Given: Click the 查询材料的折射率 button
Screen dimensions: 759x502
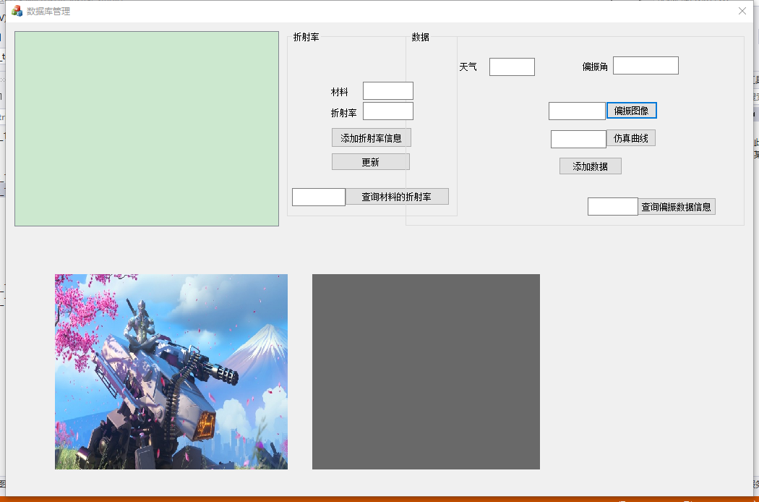Looking at the screenshot, I should [x=397, y=197].
